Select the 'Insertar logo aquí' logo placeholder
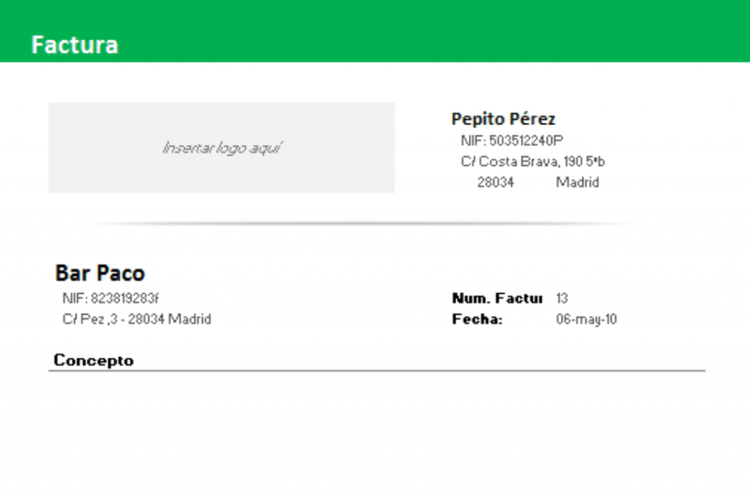 [x=222, y=148]
